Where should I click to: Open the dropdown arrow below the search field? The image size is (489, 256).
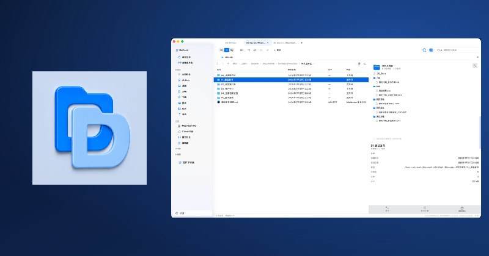477,57
